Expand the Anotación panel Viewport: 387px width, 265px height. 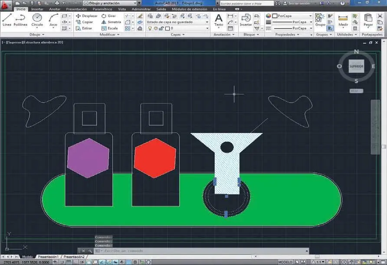pyautogui.click(x=224, y=35)
